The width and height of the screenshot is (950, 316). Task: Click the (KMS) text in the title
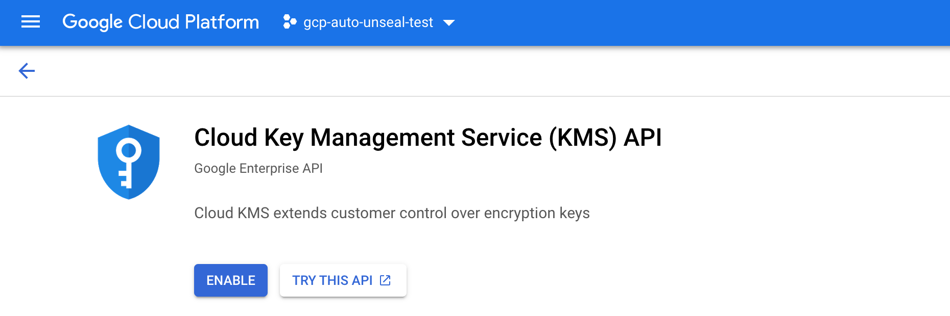(583, 138)
